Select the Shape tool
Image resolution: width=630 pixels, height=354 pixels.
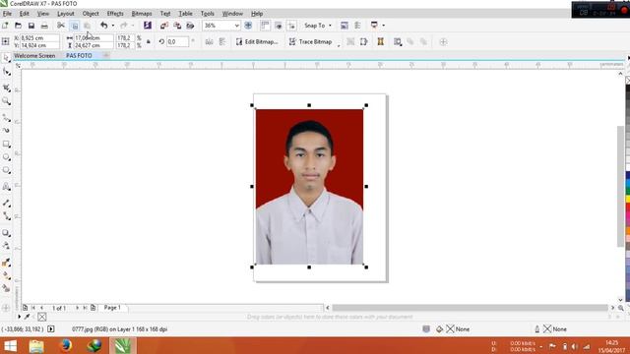pyautogui.click(x=6, y=72)
